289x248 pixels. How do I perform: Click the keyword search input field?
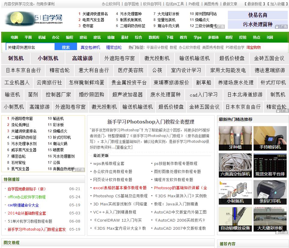tap(30, 47)
